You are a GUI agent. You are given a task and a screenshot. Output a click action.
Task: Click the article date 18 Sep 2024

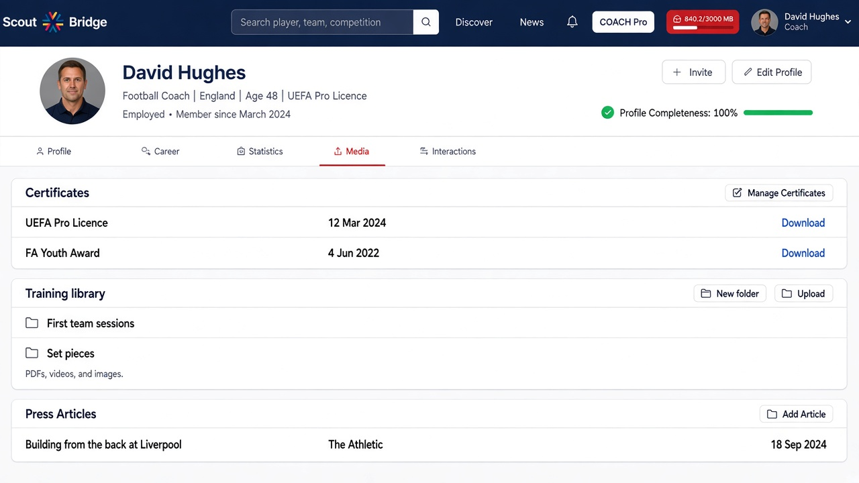click(799, 445)
